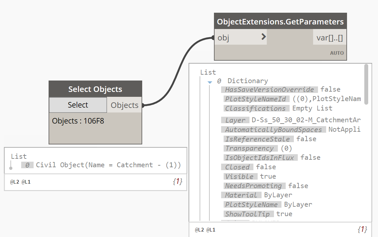Image resolution: width=378 pixels, height=237 pixels.
Task: Select the HasSaveVersionOverride key
Action: pyautogui.click(x=269, y=89)
